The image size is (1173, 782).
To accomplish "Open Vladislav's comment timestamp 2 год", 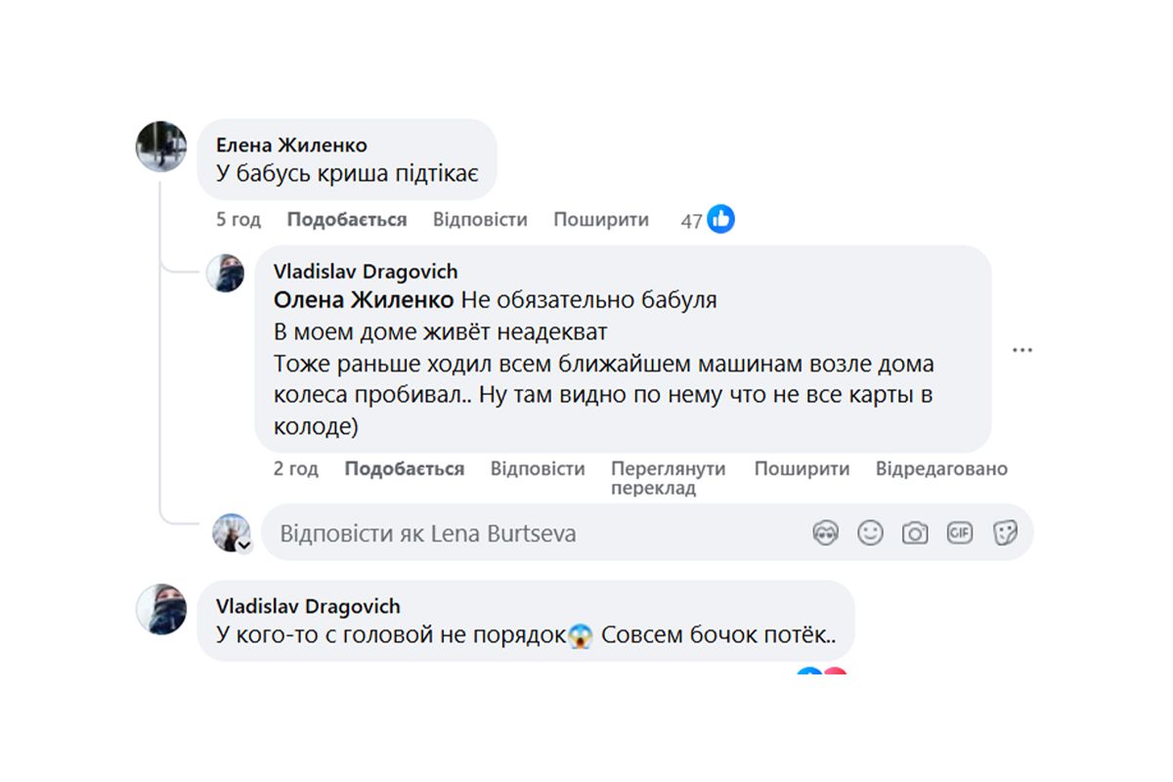I will tap(295, 468).
